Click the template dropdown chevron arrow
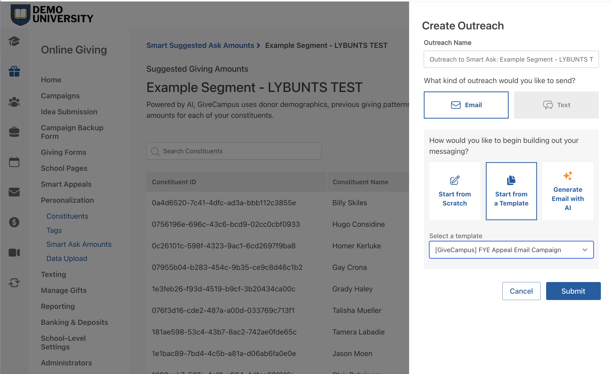Image resolution: width=612 pixels, height=374 pixels. pos(585,250)
